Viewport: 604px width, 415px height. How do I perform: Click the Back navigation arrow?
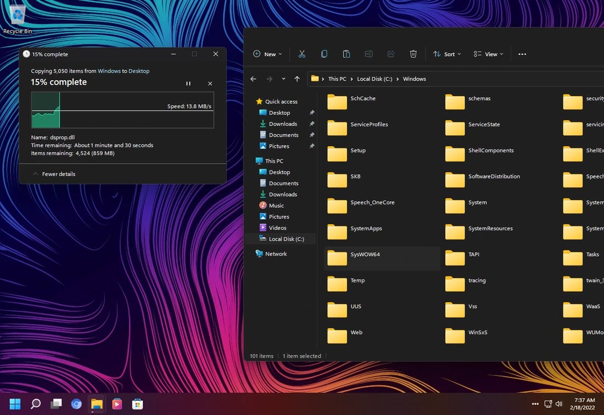253,79
